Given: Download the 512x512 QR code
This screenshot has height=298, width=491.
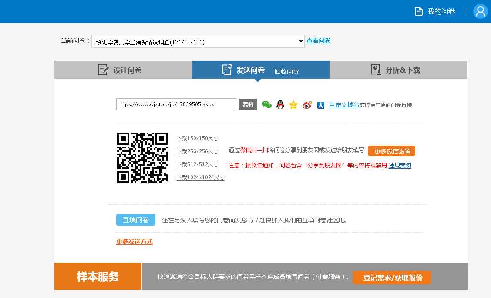Looking at the screenshot, I should click(198, 164).
